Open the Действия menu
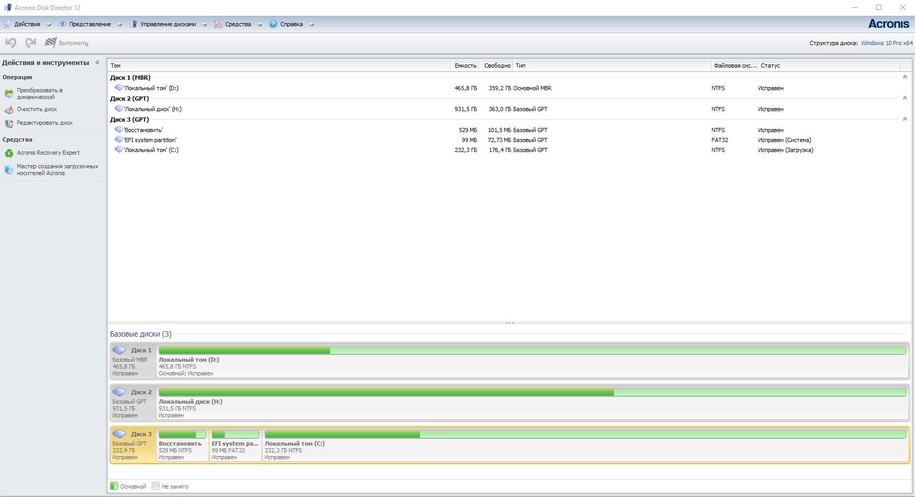 coord(27,24)
